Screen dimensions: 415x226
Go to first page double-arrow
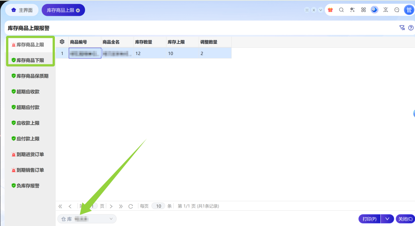(60, 206)
